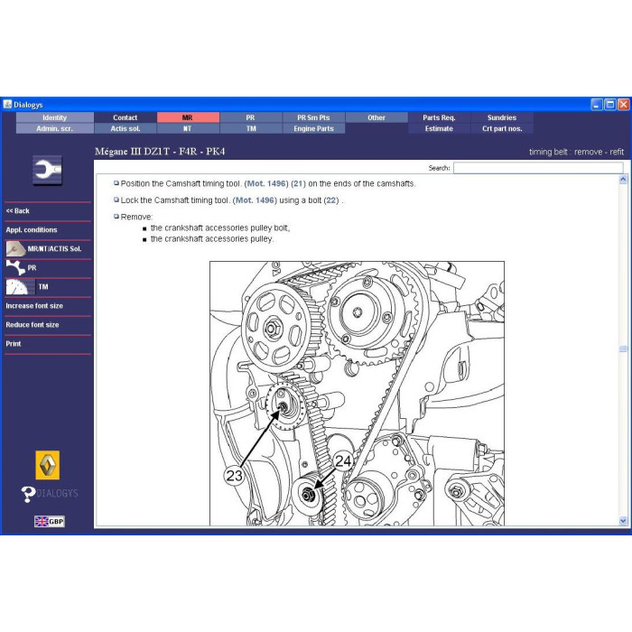Open reference (22) link
Viewport: 632px width, 632px height.
(331, 200)
